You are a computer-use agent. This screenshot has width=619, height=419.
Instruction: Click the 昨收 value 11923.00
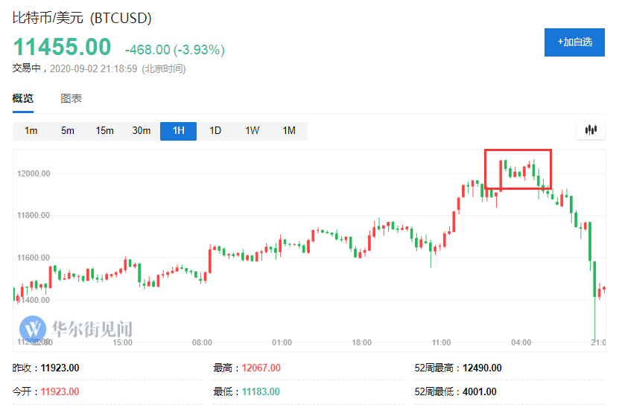click(x=60, y=368)
